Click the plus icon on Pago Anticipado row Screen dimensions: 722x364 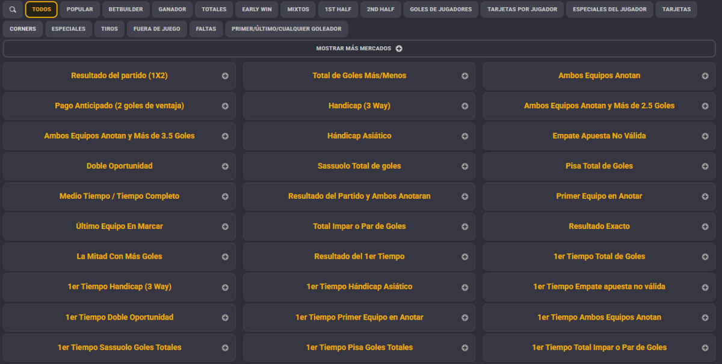225,106
